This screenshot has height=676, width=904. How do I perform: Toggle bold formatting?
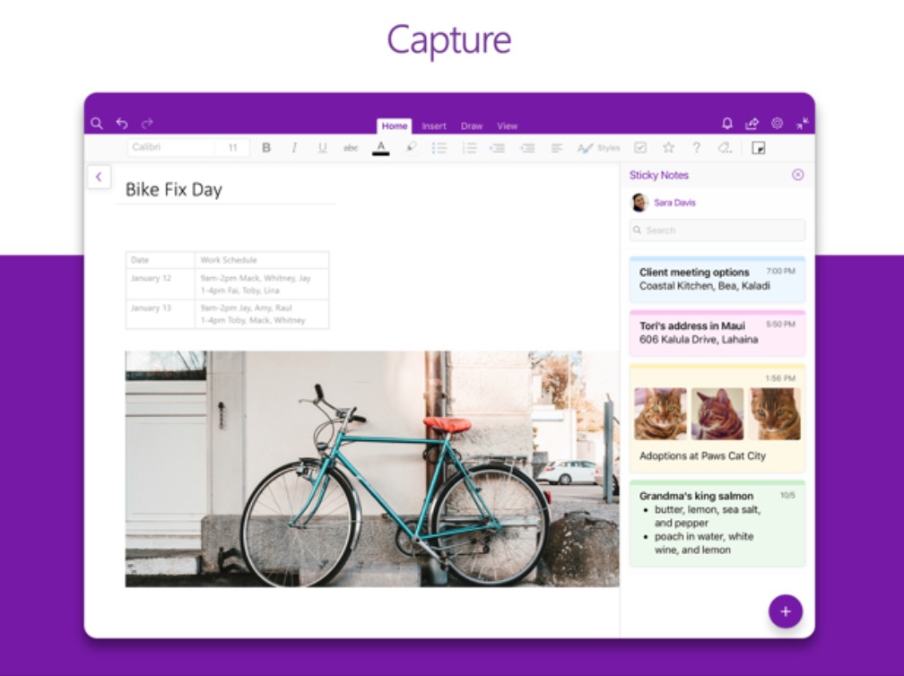click(x=265, y=148)
